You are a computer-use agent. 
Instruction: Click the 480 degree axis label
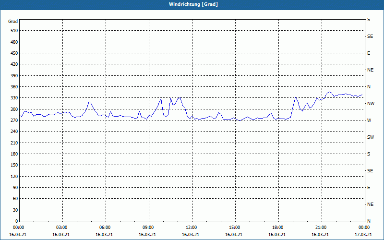[14, 42]
